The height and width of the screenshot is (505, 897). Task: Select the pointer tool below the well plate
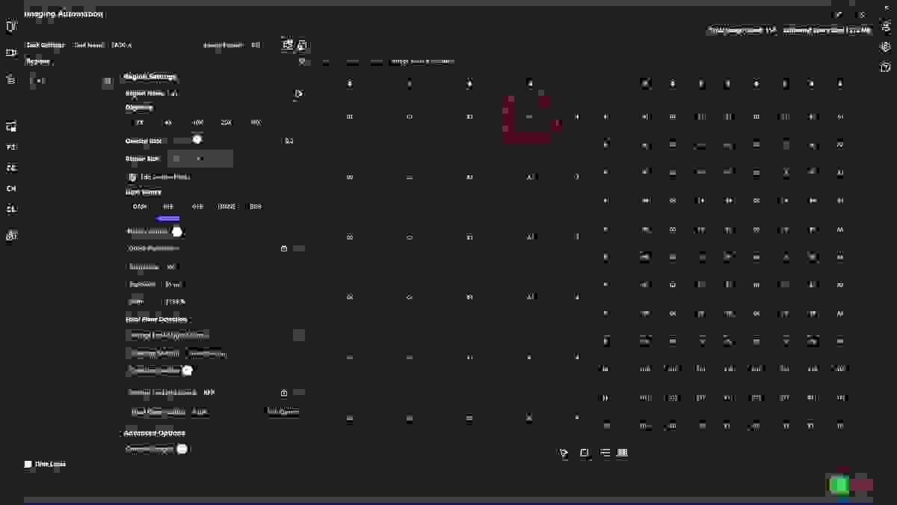click(564, 453)
